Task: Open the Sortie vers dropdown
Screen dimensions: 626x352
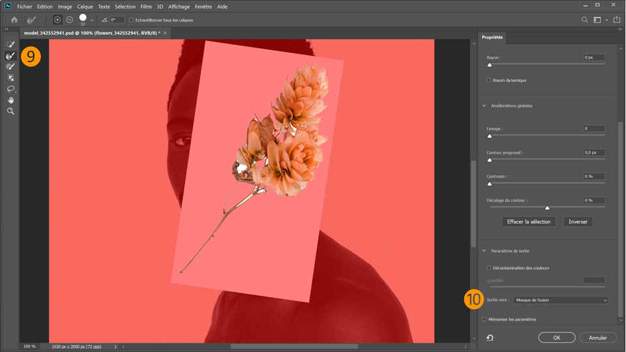Action: click(561, 300)
